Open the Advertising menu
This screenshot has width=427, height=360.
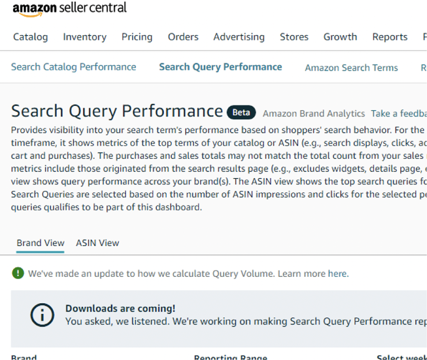tap(239, 37)
